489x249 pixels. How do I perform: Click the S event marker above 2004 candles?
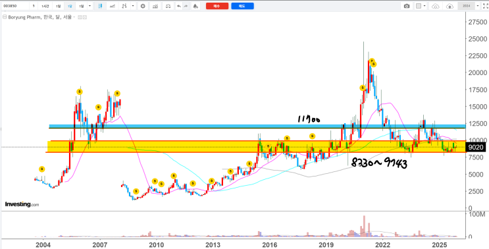point(41,169)
